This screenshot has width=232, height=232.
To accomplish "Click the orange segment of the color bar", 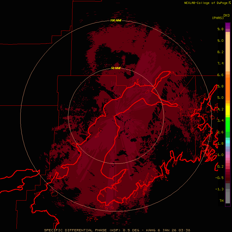I will point(228,89).
